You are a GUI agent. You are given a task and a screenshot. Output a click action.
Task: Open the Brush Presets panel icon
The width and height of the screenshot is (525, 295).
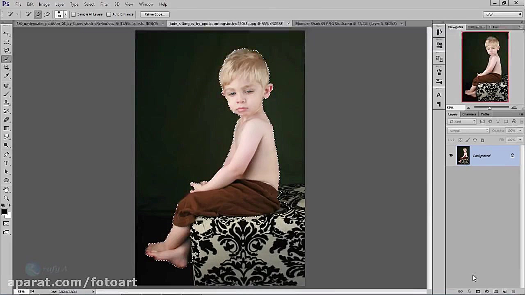(439, 82)
